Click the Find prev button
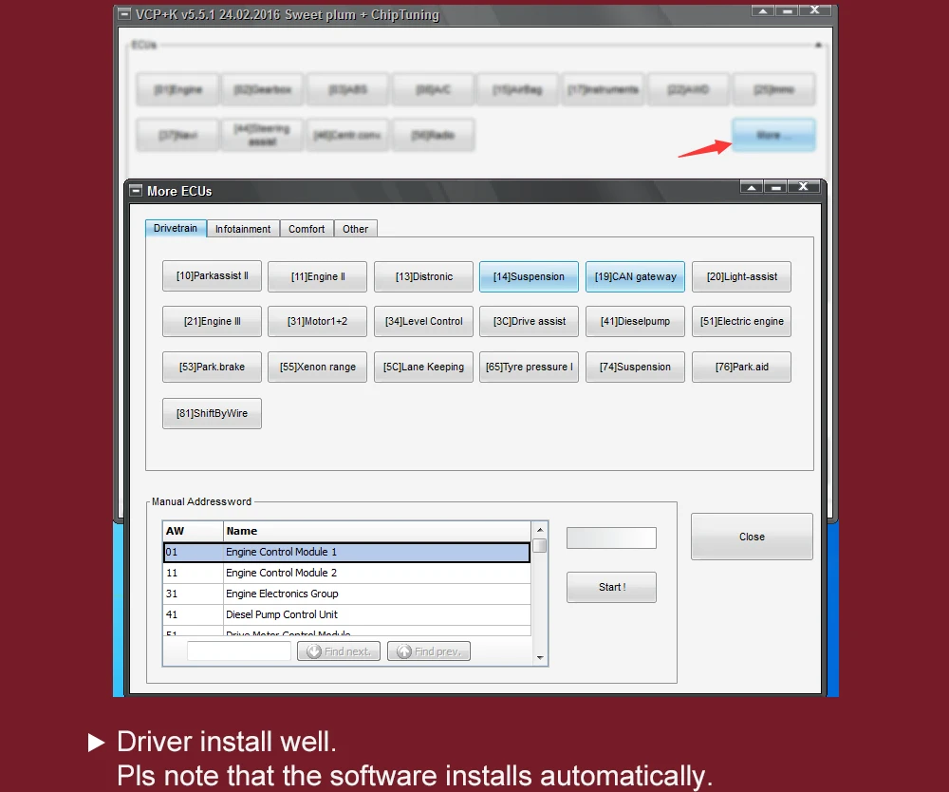The width and height of the screenshot is (949, 792). [429, 651]
